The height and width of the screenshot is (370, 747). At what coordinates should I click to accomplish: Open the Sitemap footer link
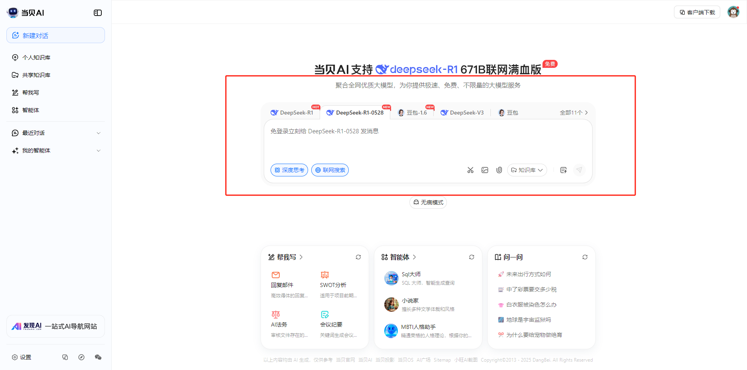[442, 360]
